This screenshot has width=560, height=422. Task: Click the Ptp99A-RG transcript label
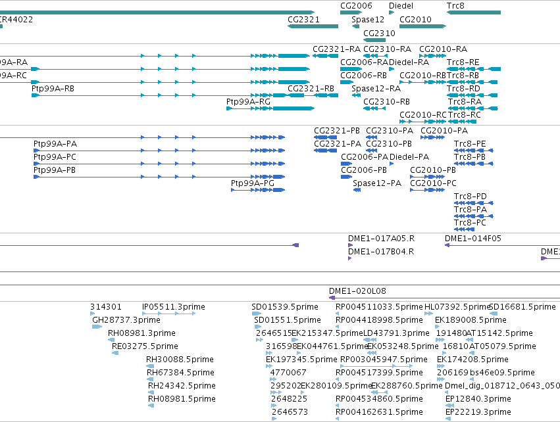(x=248, y=102)
